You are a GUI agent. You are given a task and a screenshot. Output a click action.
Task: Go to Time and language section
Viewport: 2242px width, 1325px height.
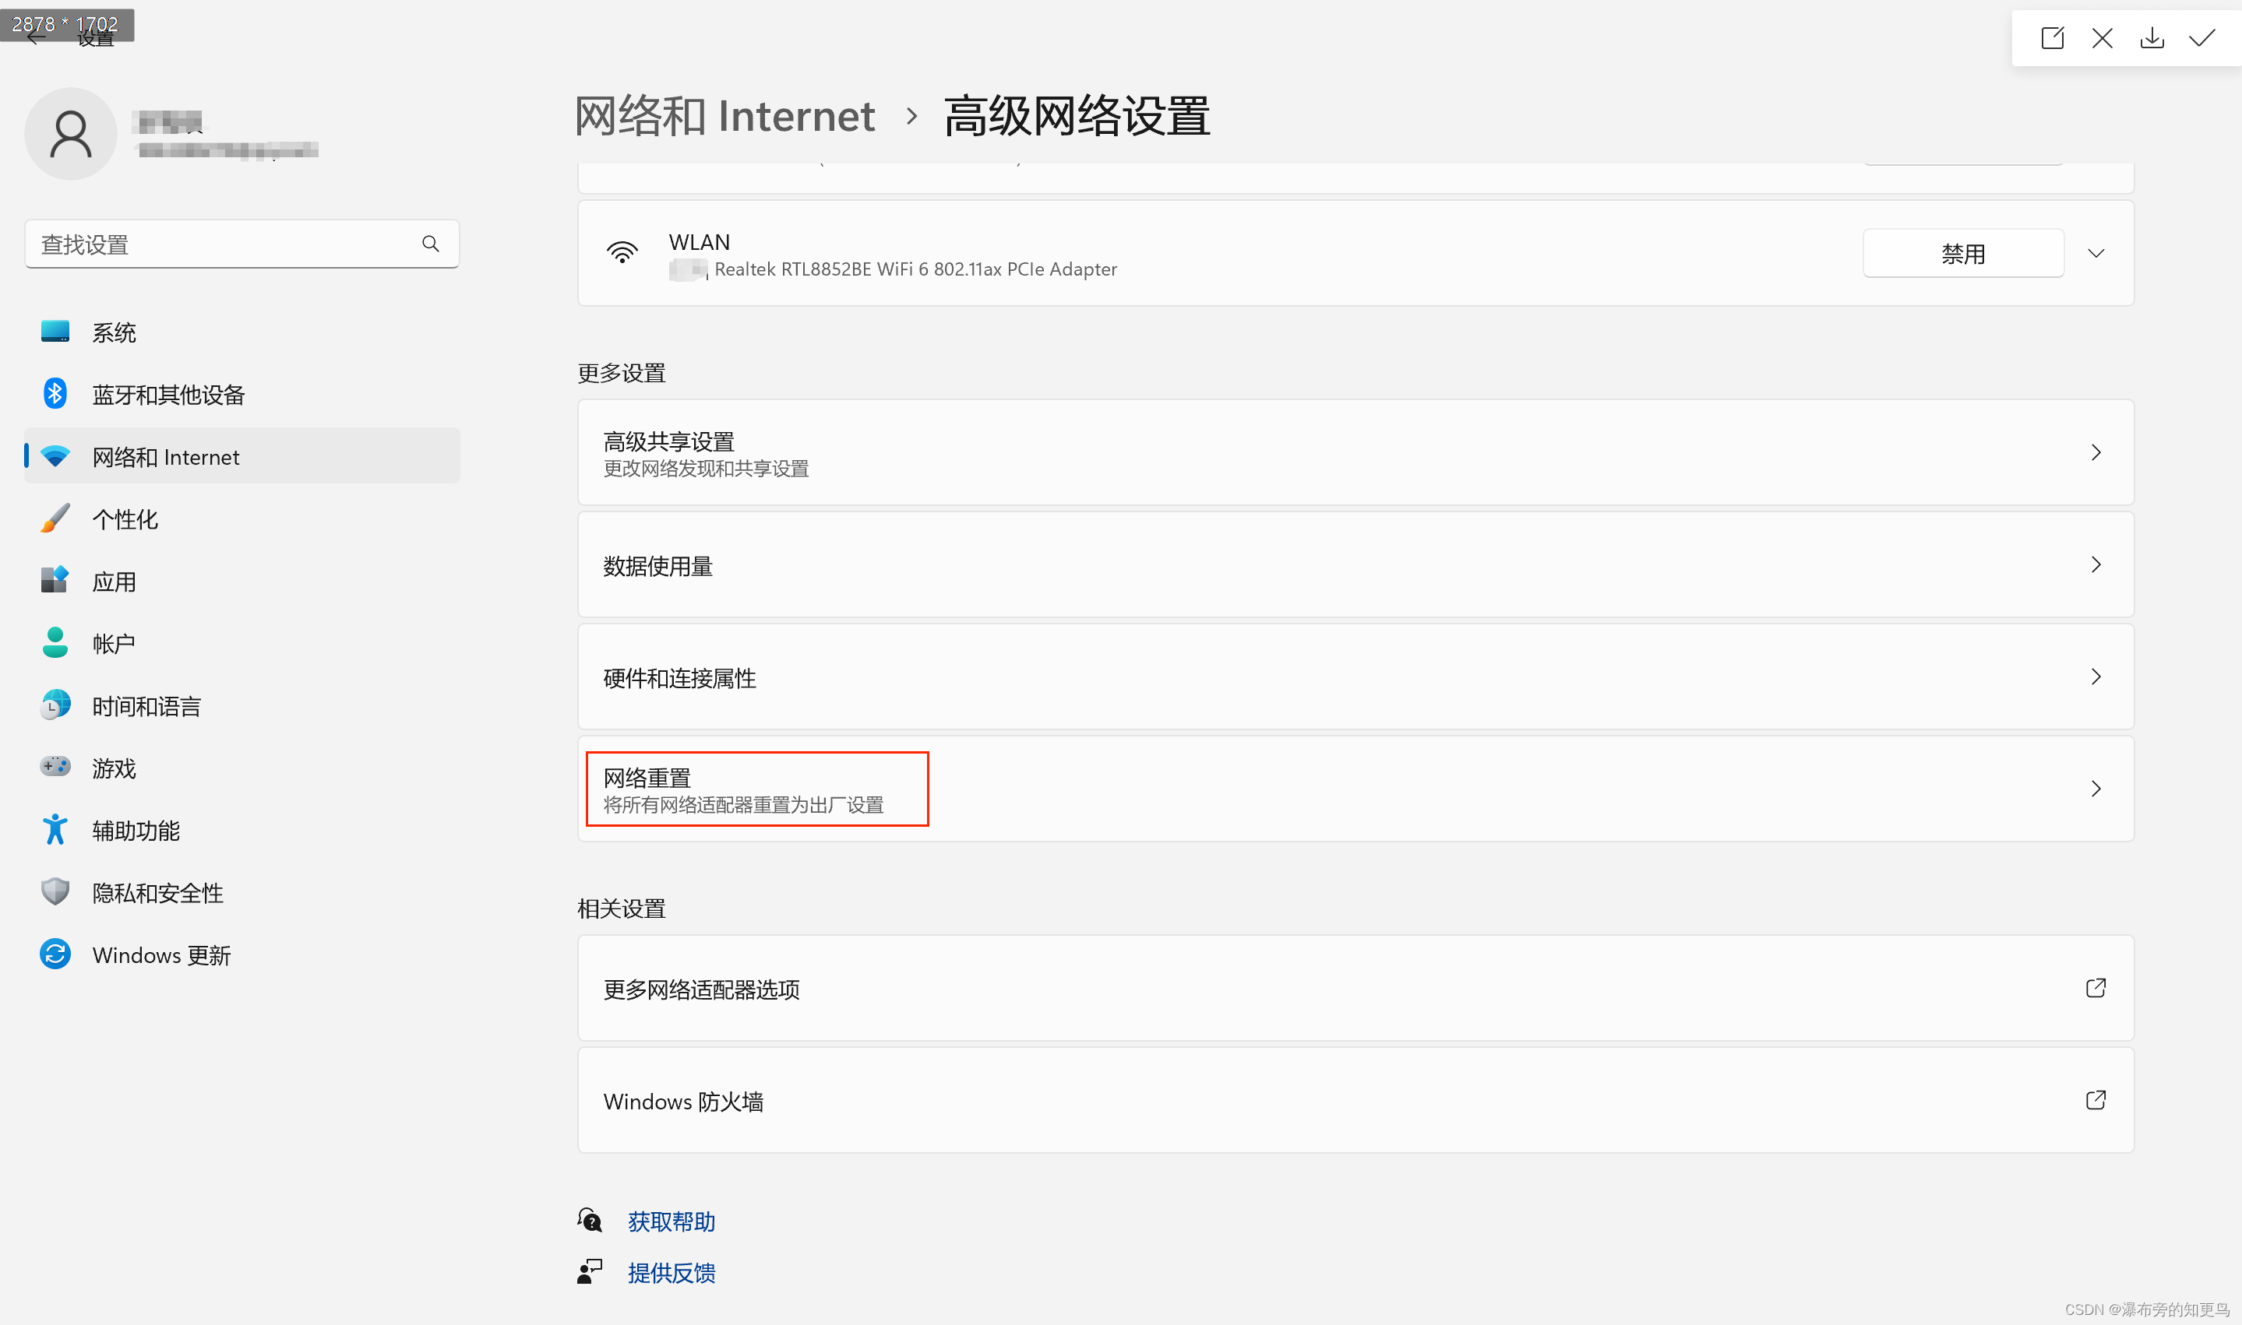tap(146, 706)
